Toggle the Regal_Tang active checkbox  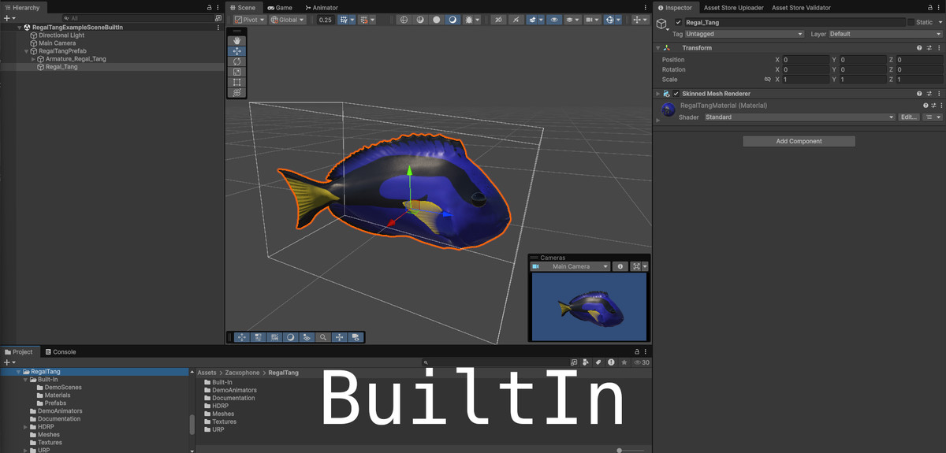(x=678, y=22)
